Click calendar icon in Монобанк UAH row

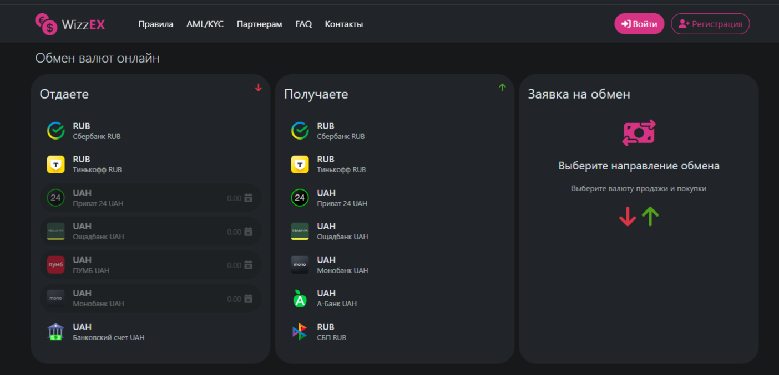(249, 299)
